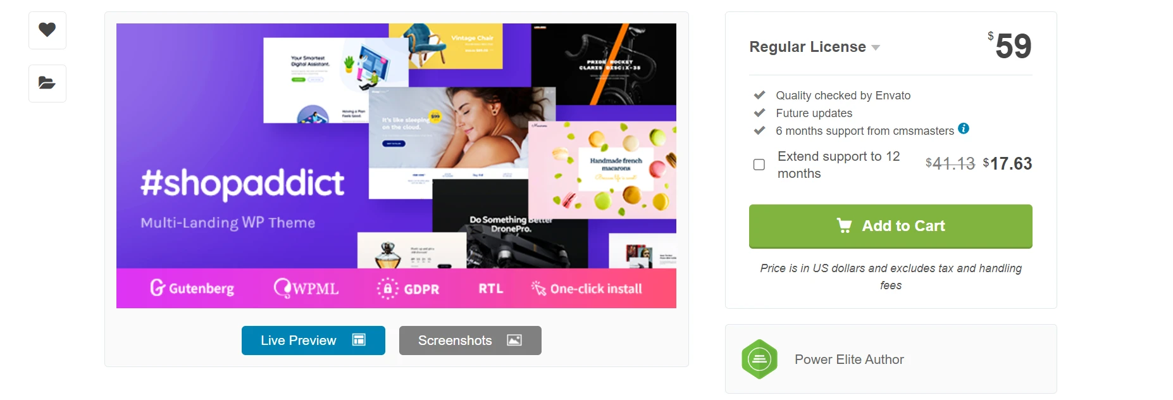
Task: Expand the Regular License dropdown arrow
Action: coord(876,47)
